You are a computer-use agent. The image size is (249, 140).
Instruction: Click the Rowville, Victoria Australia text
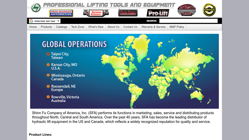click(x=65, y=99)
